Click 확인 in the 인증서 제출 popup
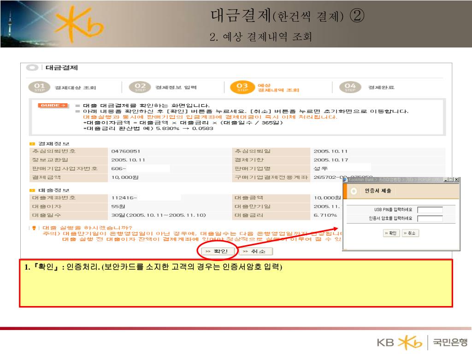The width and height of the screenshot is (472, 354). pyautogui.click(x=392, y=233)
